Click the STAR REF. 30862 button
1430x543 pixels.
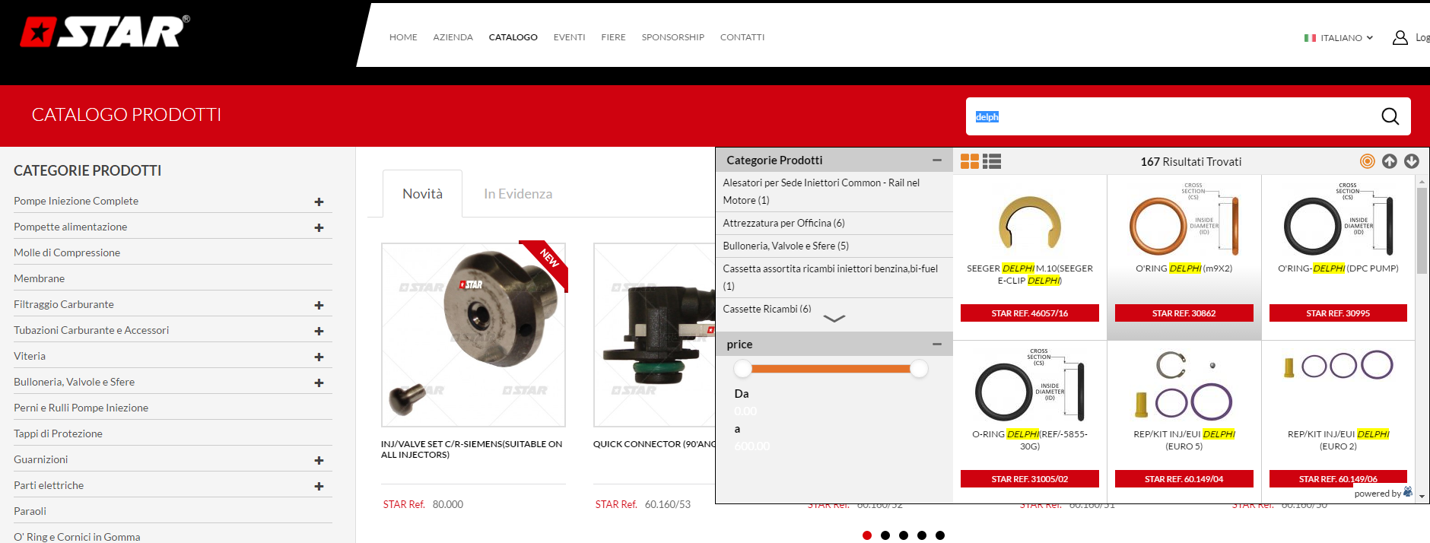pos(1184,313)
